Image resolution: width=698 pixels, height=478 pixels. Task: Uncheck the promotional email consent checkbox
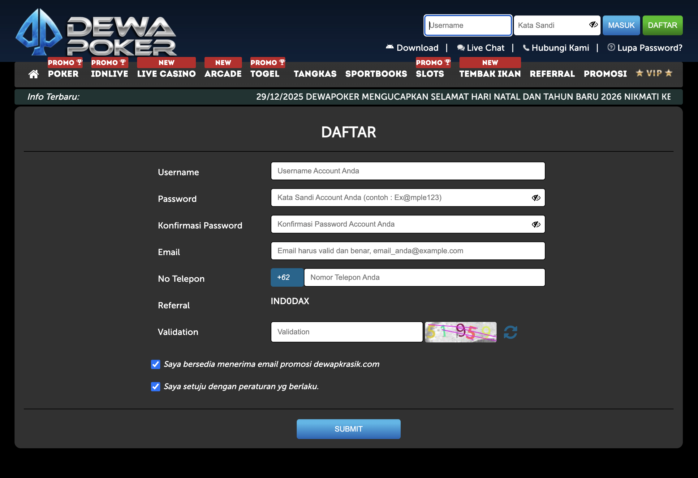tap(156, 364)
